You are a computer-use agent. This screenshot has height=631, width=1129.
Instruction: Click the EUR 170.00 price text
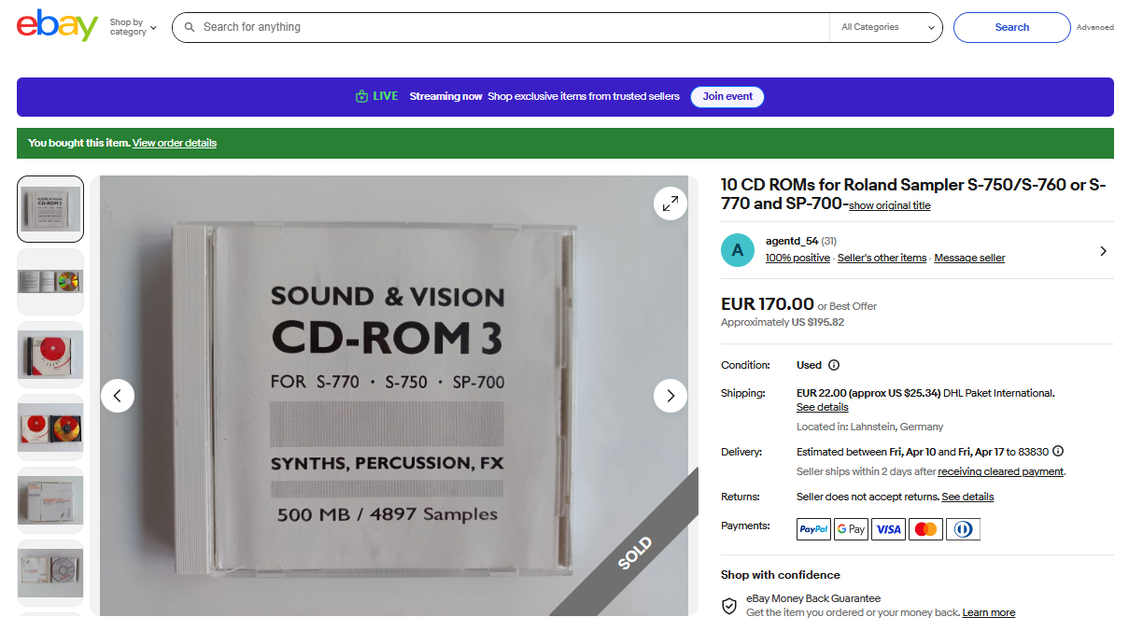click(768, 304)
